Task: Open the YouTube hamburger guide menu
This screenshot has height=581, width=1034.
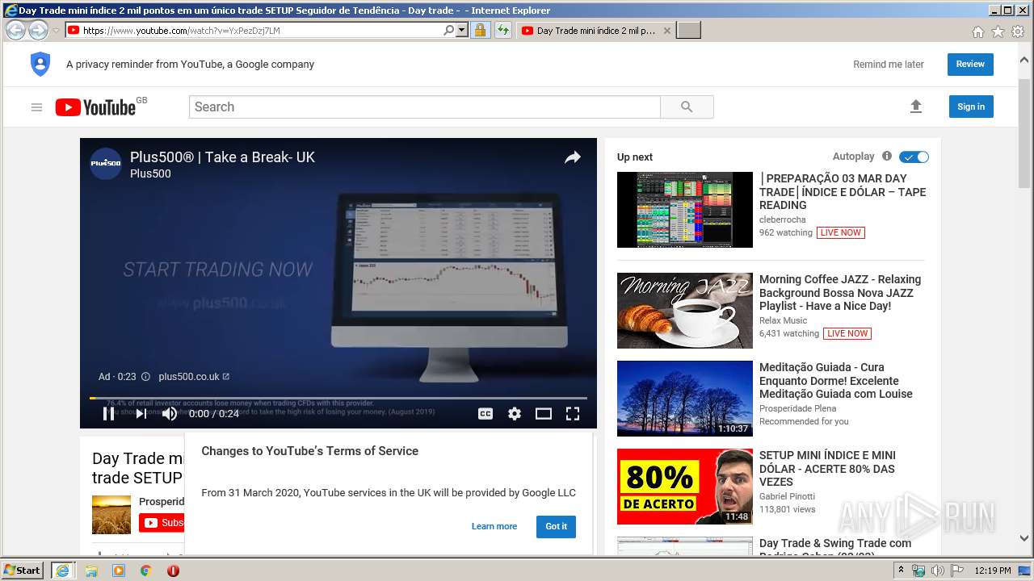Action: (x=36, y=107)
